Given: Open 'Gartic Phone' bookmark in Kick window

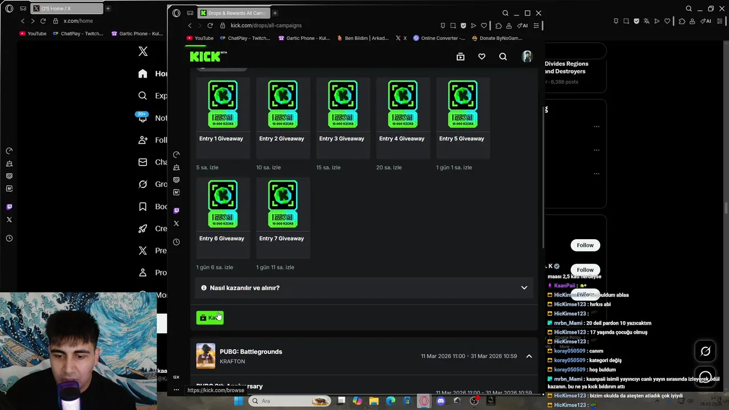Looking at the screenshot, I should 304,38.
